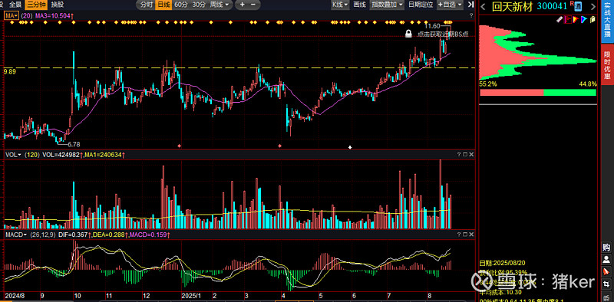Maximize the VOL indicator panel

click(x=465, y=155)
